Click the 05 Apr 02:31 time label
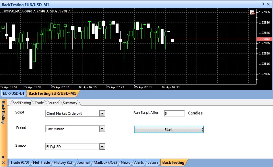This screenshot has height=167, width=273. tap(143, 87)
